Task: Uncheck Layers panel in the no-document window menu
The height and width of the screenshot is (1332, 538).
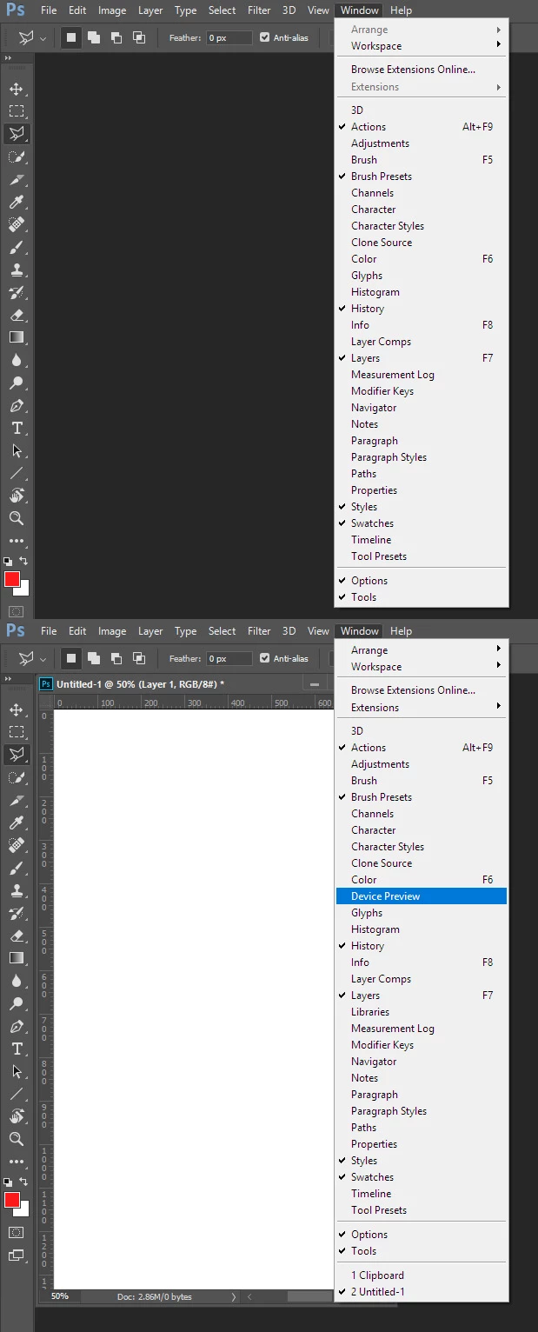Action: point(422,358)
